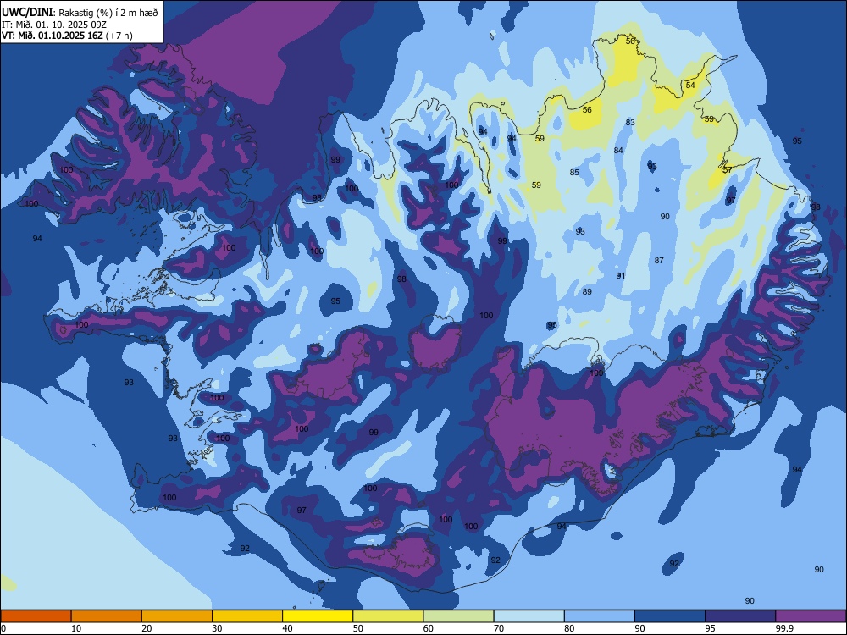Click the legend tick label 50
847x635 pixels.
click(357, 628)
